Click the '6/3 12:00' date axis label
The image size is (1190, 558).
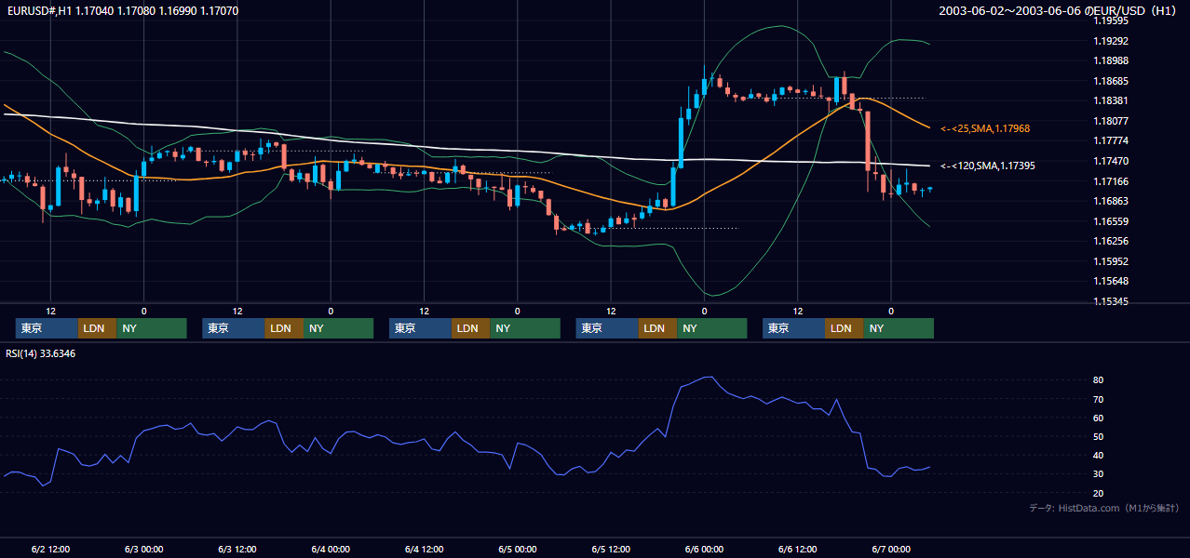pyautogui.click(x=237, y=549)
